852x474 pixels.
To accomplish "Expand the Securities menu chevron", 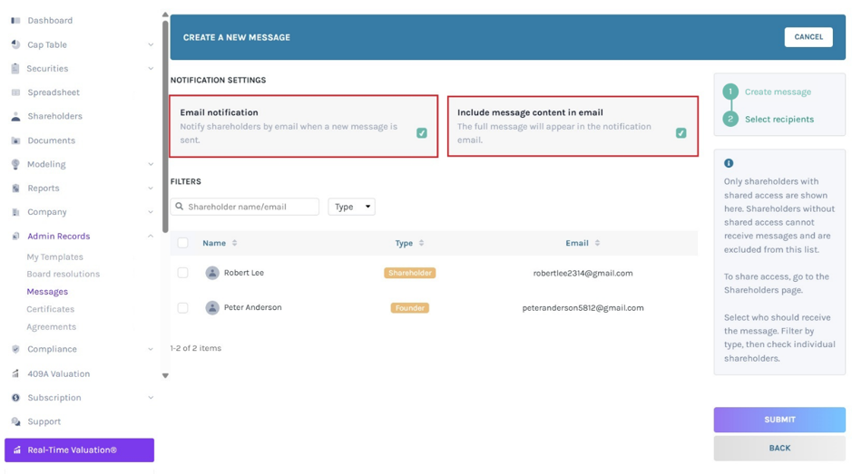I will coord(151,68).
